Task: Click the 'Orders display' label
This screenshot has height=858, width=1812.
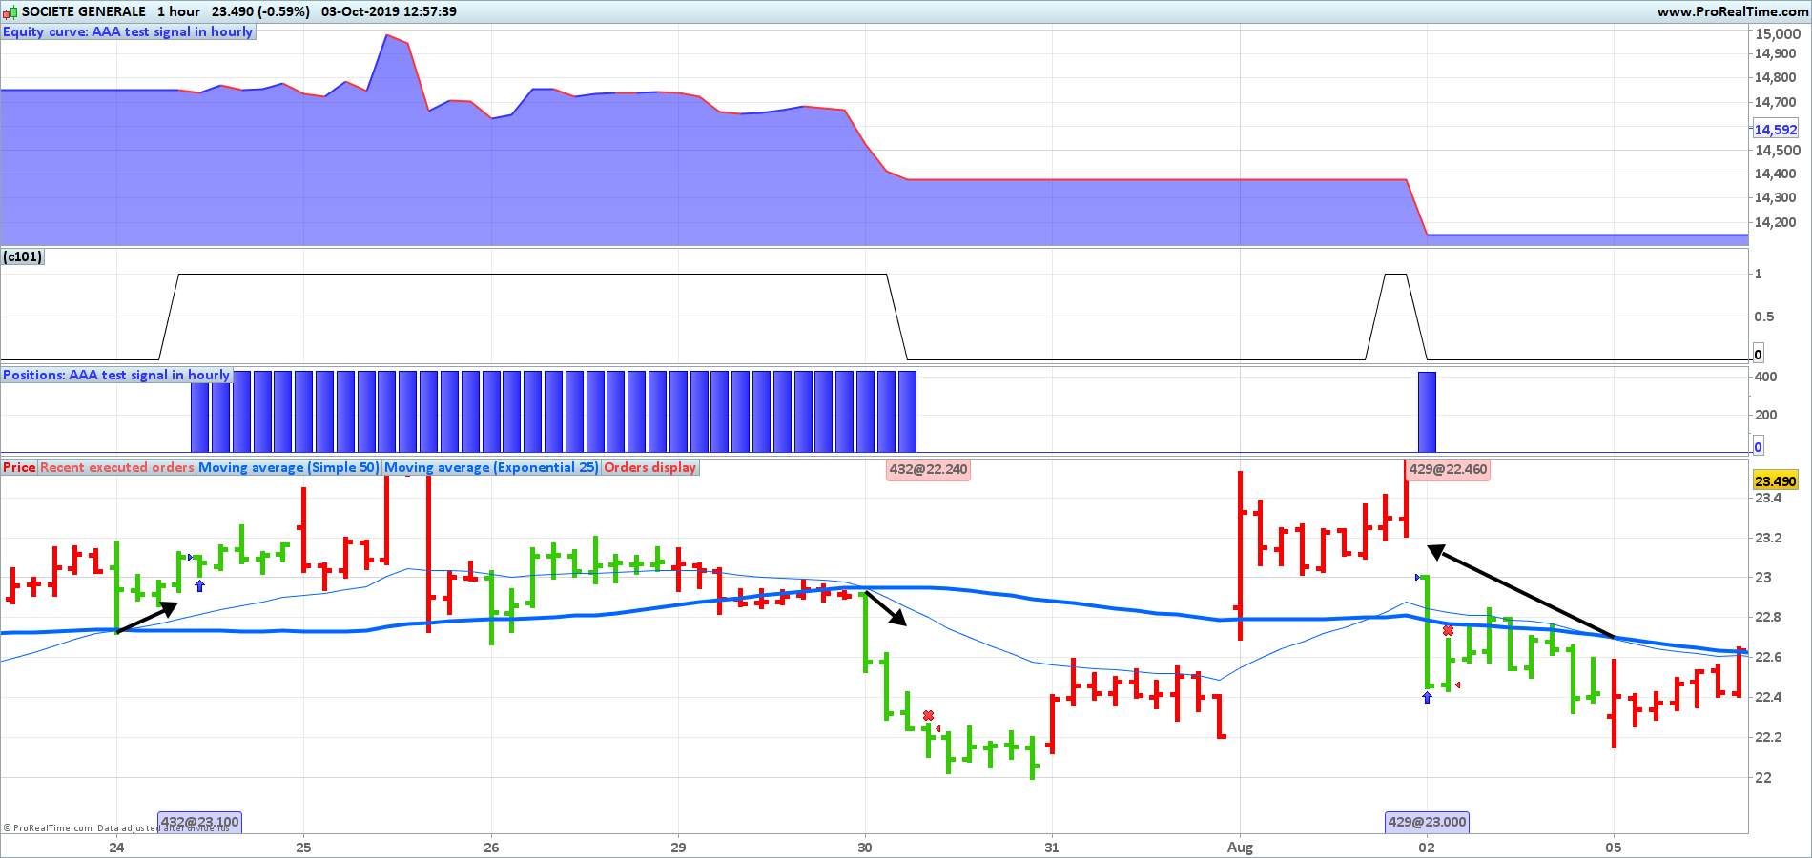Action: point(650,467)
